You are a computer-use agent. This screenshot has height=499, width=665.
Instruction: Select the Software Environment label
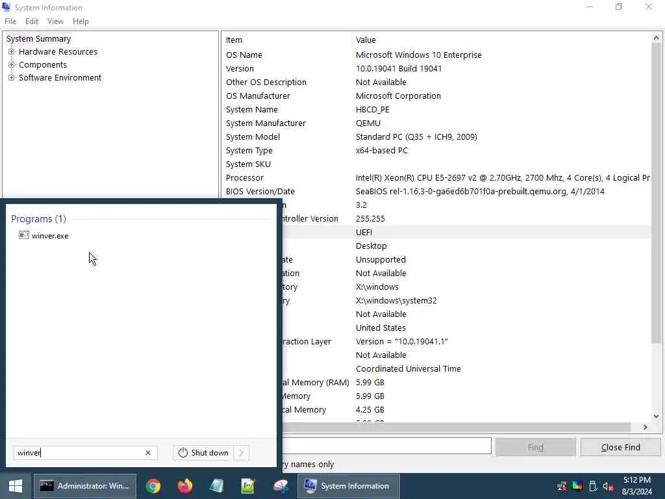coord(60,78)
